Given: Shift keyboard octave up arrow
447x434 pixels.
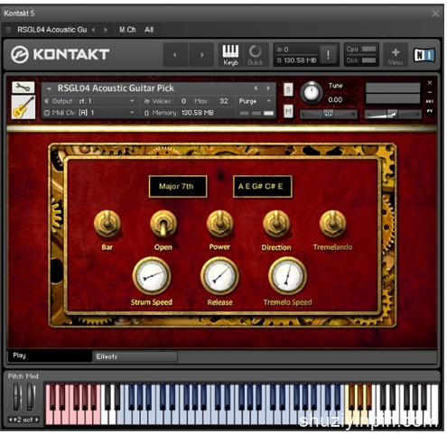Looking at the screenshot, I should (37, 420).
